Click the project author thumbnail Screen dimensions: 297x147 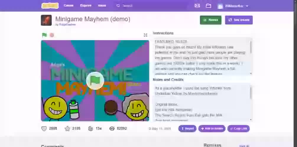46,20
